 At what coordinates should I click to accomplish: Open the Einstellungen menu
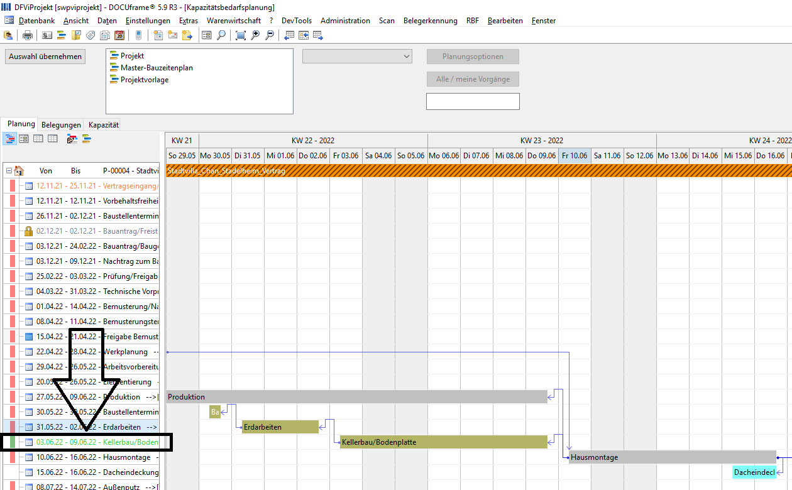tap(148, 21)
